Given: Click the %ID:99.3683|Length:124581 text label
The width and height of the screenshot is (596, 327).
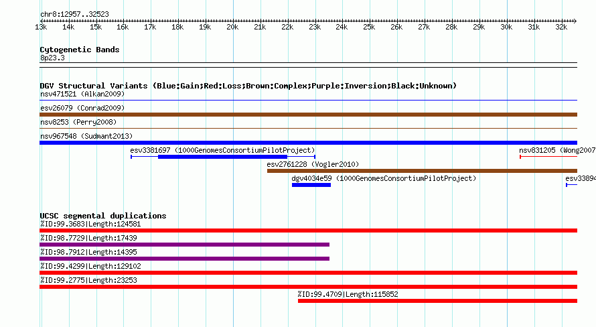Looking at the screenshot, I should coord(90,224).
